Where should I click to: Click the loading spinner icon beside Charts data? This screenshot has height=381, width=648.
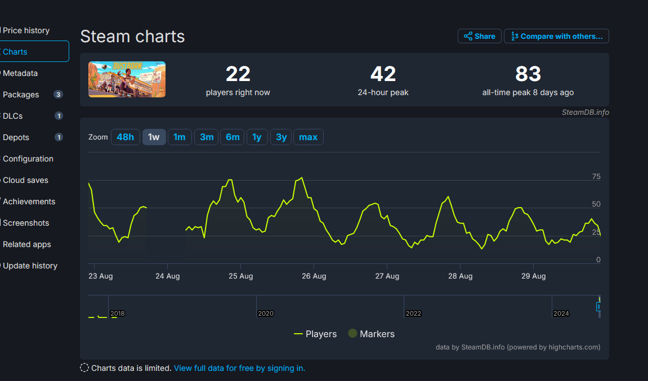[x=84, y=368]
